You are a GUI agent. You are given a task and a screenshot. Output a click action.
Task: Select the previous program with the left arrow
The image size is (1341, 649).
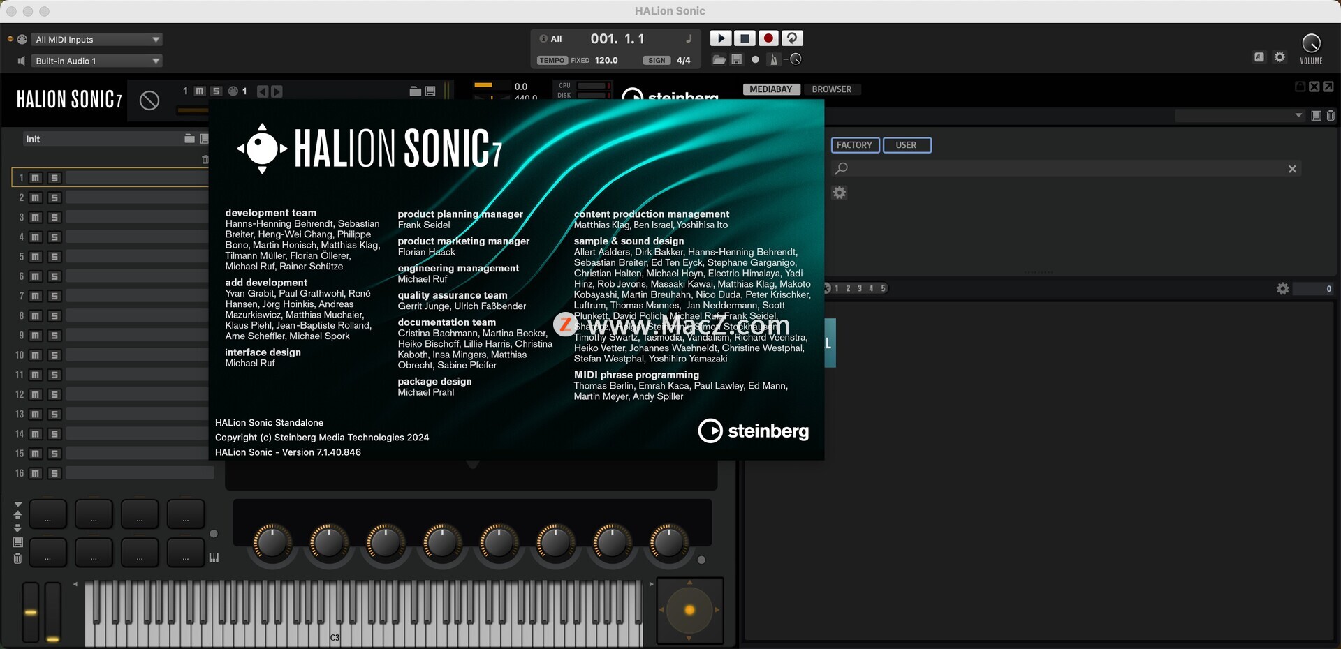tap(263, 91)
